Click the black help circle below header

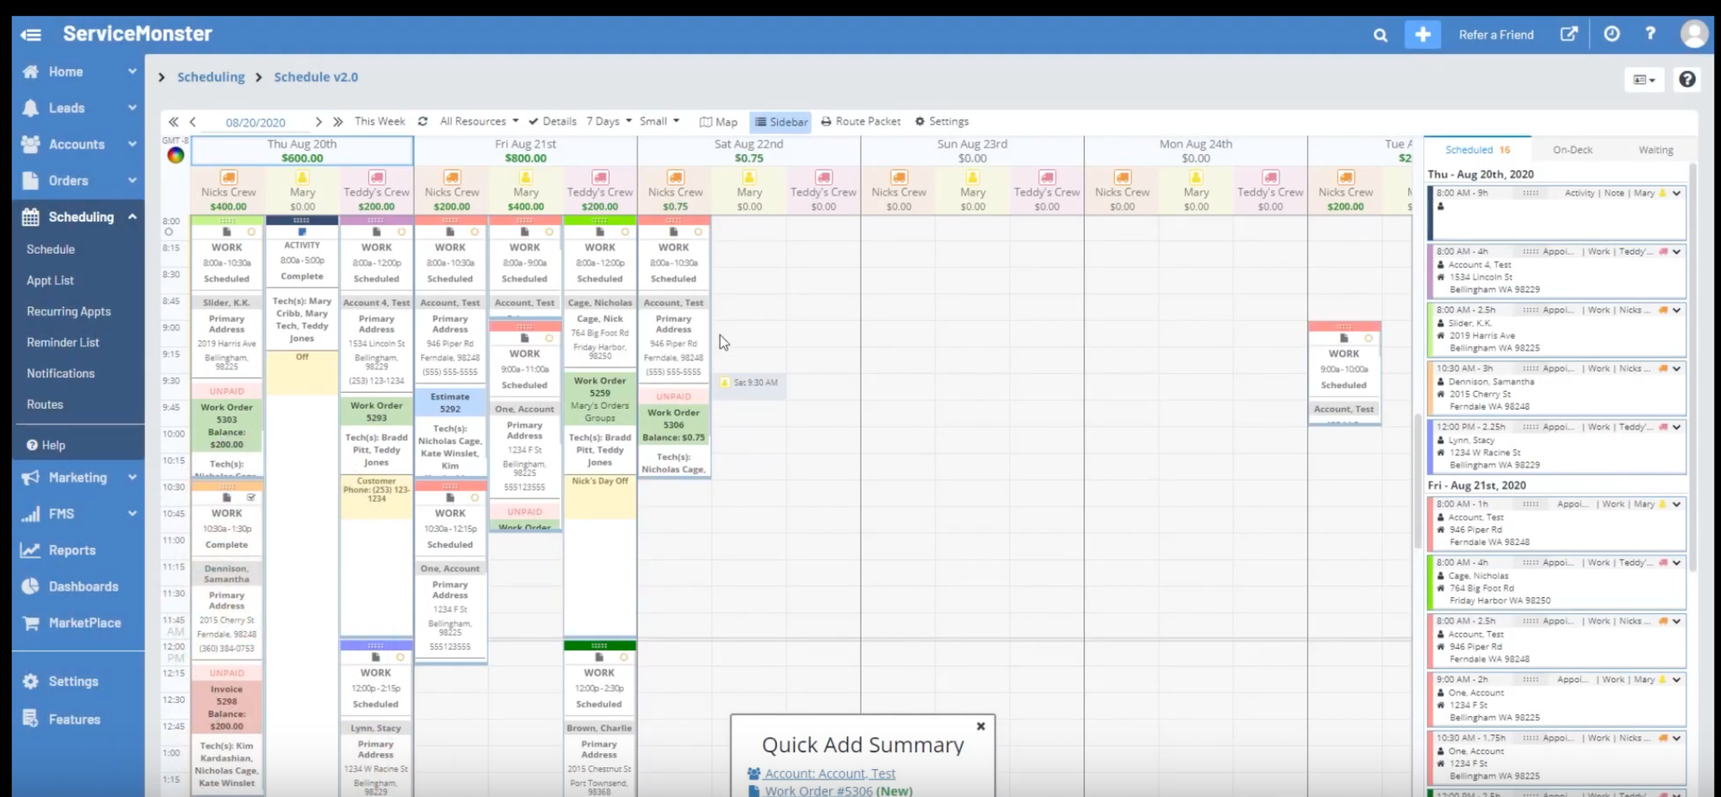click(1687, 79)
